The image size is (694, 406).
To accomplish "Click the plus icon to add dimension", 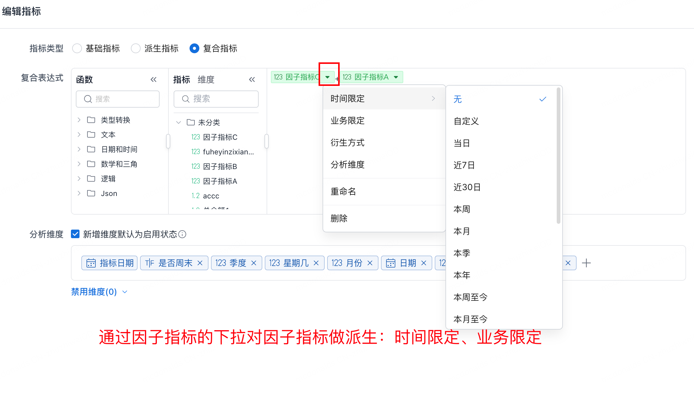I will tap(586, 263).
